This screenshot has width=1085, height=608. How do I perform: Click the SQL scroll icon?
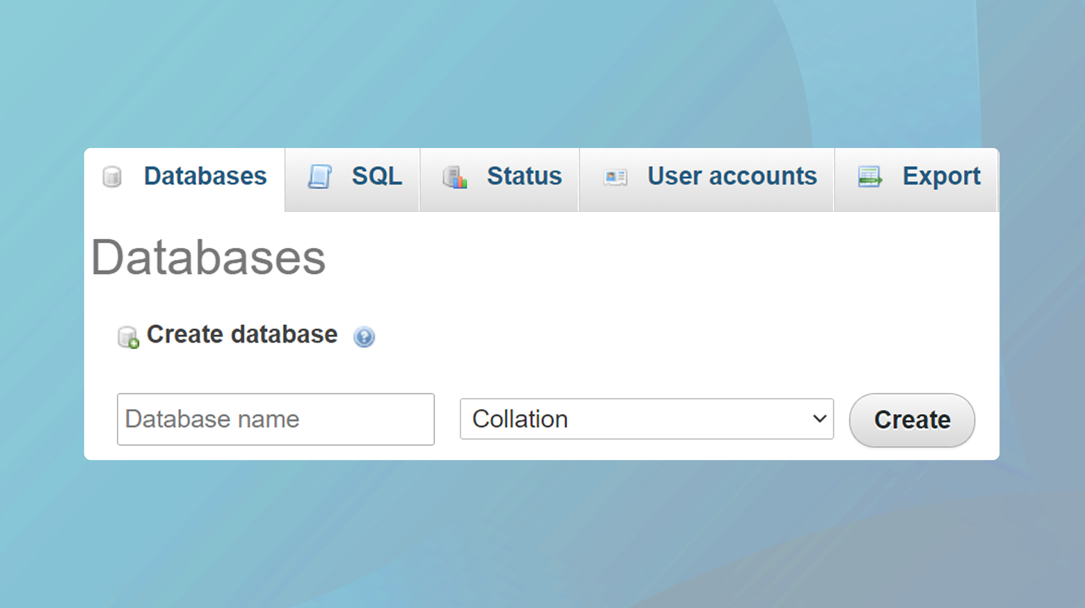click(320, 177)
